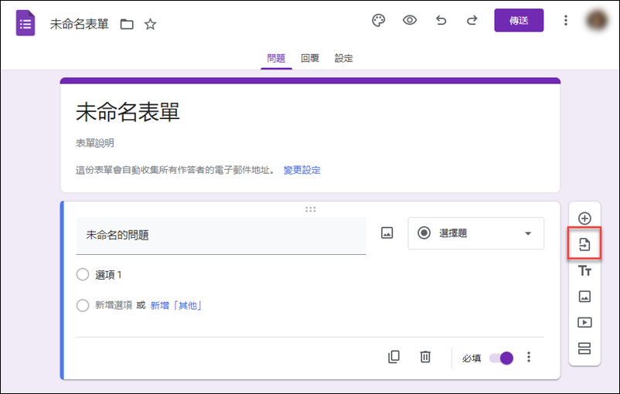Open the Google account avatar
The height and width of the screenshot is (394, 620).
[598, 20]
